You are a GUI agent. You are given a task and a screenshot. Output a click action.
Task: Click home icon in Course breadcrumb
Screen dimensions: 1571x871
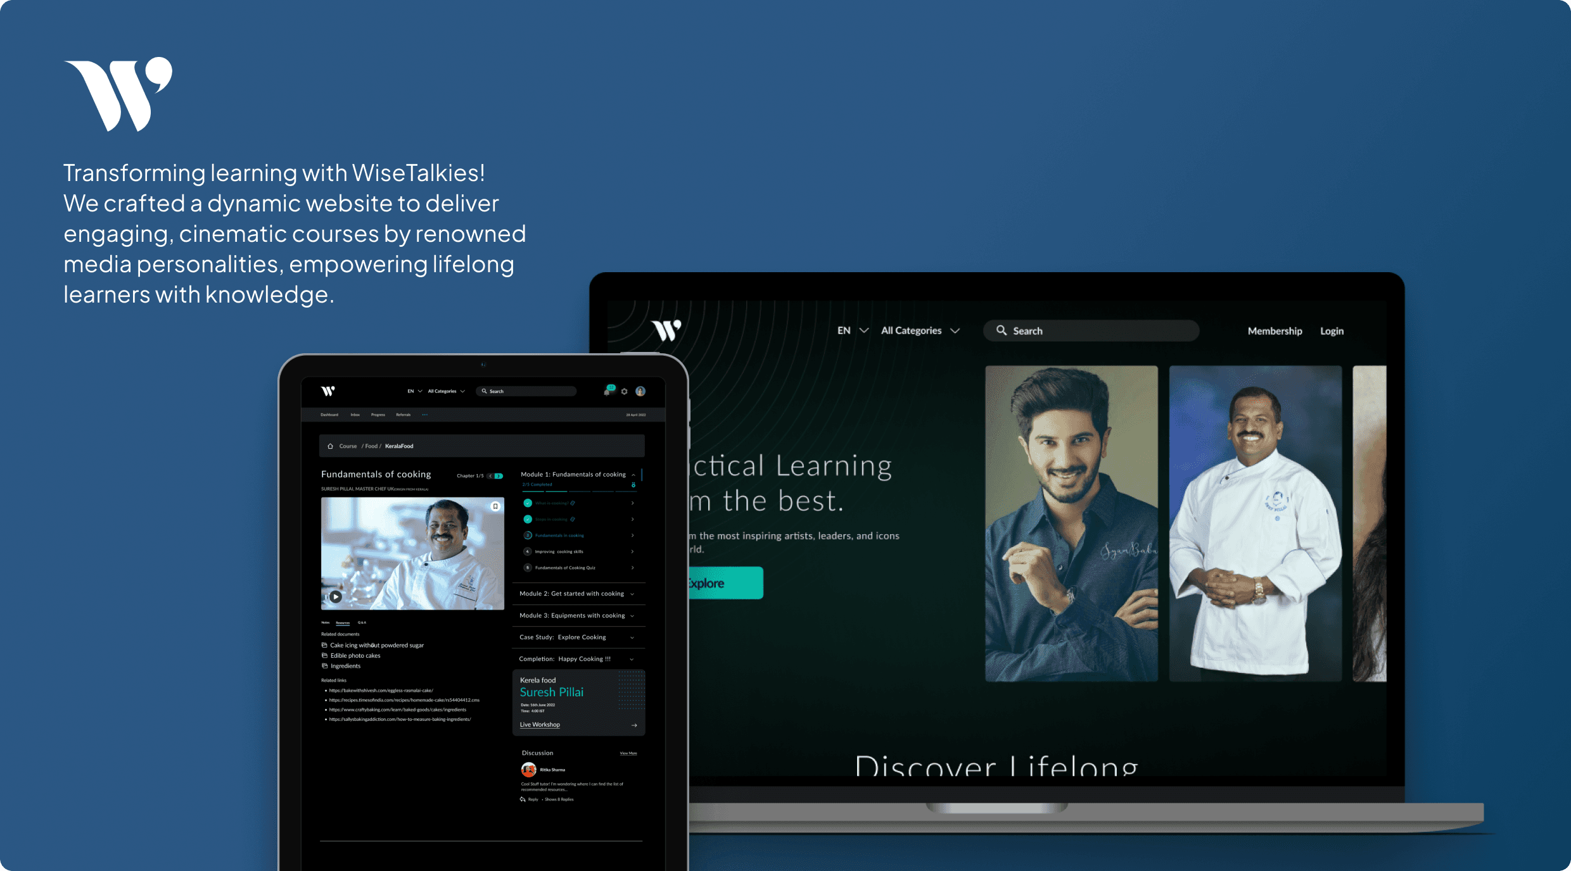click(330, 446)
